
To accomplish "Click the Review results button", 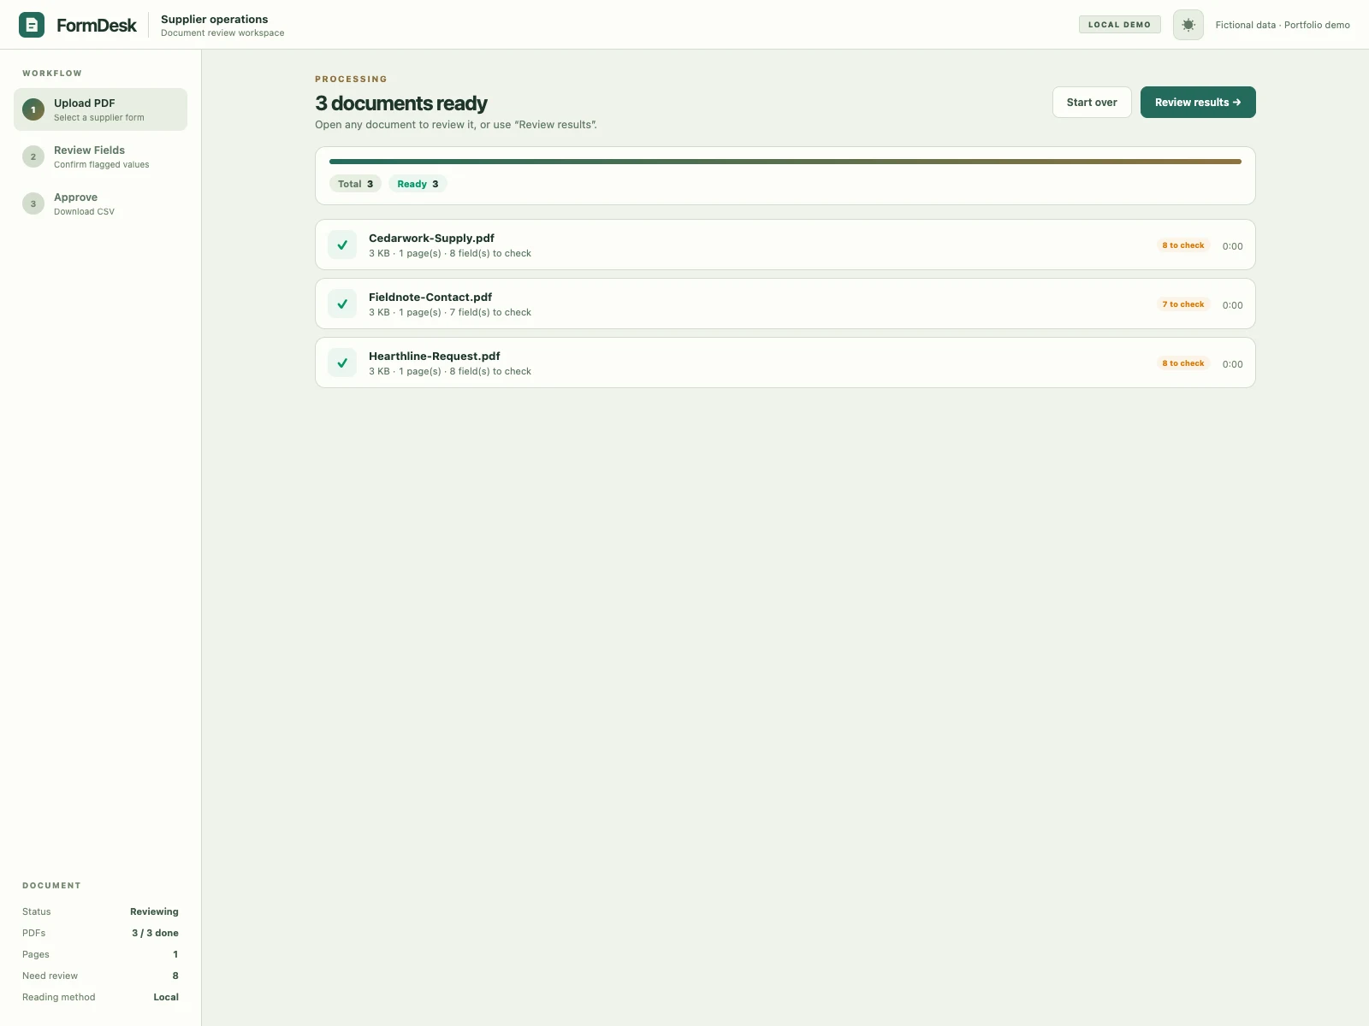I will point(1198,103).
